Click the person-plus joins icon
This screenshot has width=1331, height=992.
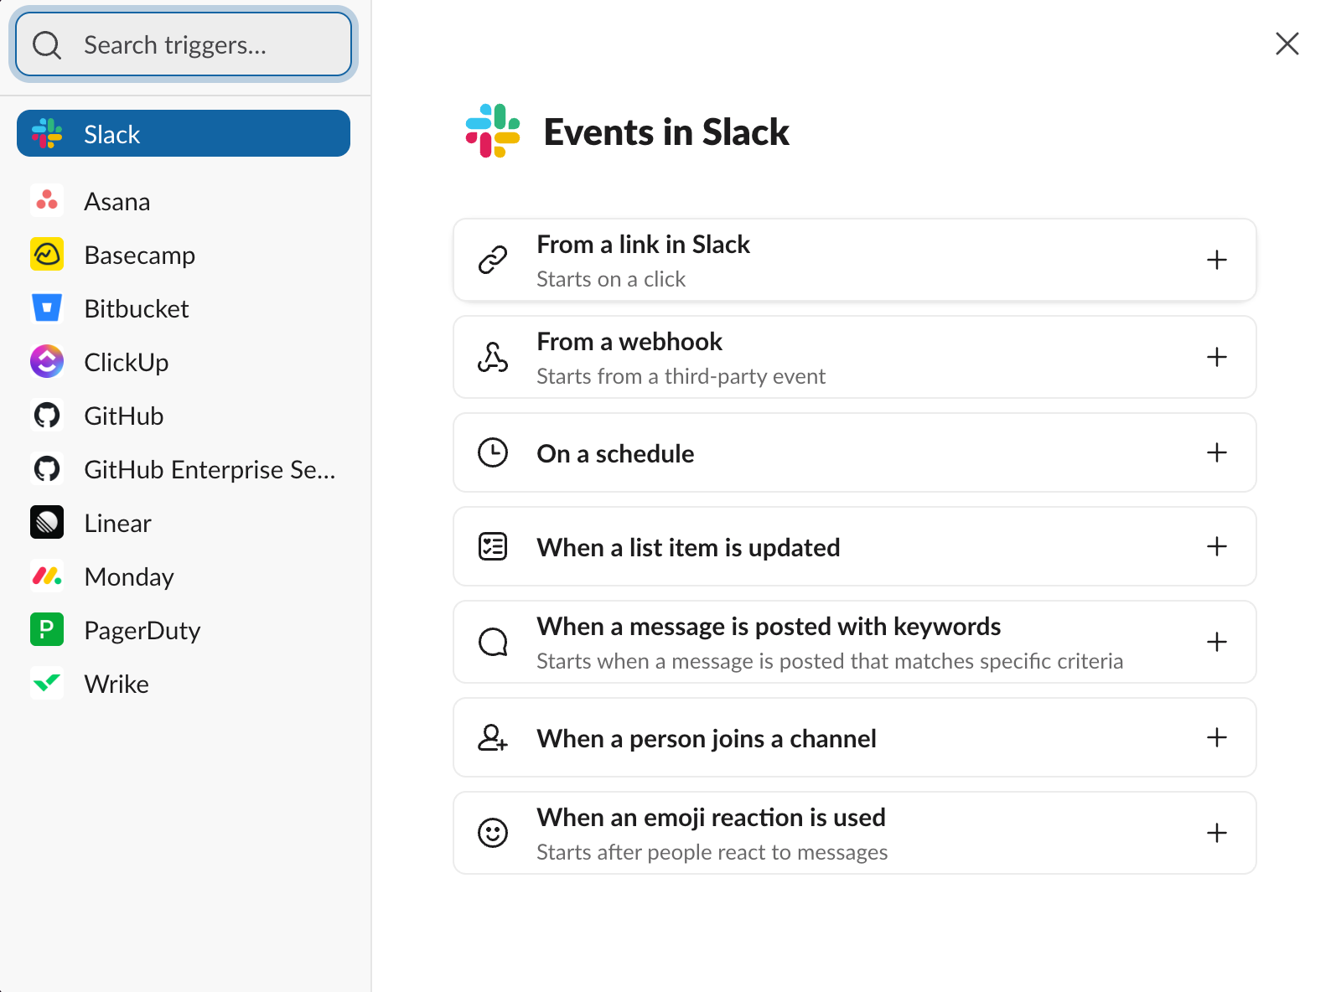[x=493, y=737]
